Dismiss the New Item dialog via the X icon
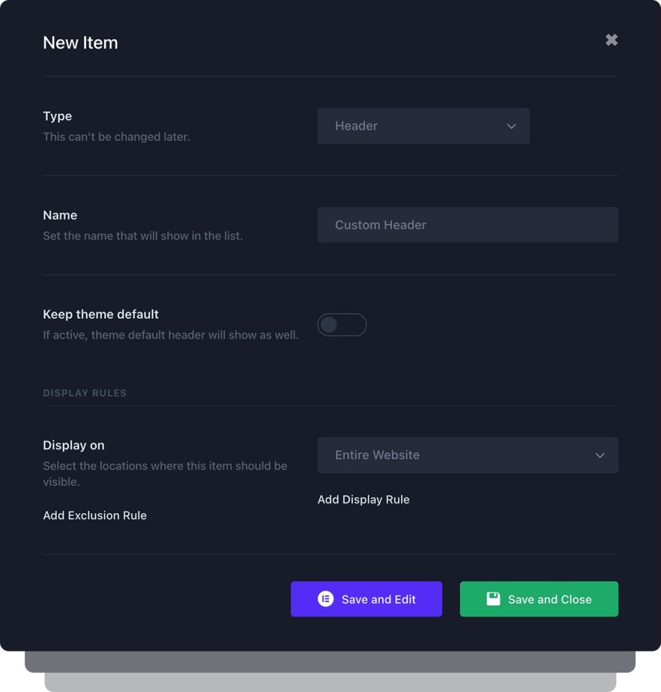The height and width of the screenshot is (692, 661). (611, 40)
